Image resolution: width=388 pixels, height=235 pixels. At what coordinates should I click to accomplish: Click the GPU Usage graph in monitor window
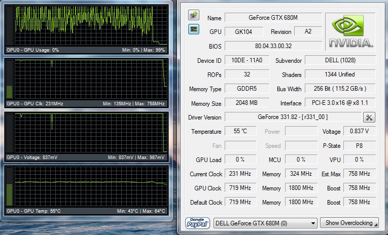[x=91, y=25]
